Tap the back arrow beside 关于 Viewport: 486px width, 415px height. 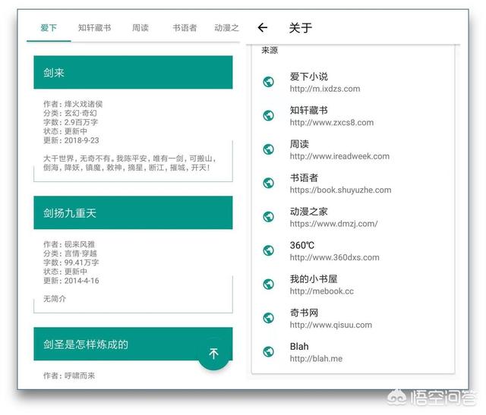263,28
